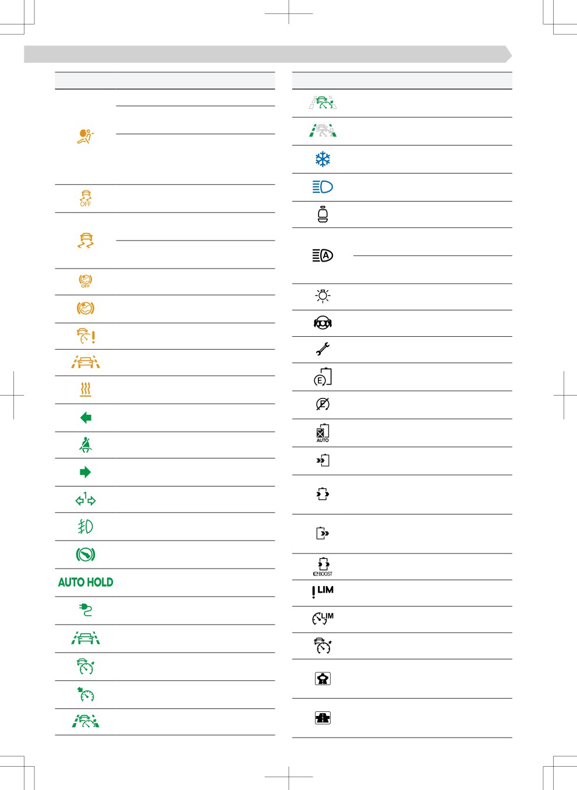Select the blue snowflake frost warning icon
The height and width of the screenshot is (790, 577).
tap(323, 159)
